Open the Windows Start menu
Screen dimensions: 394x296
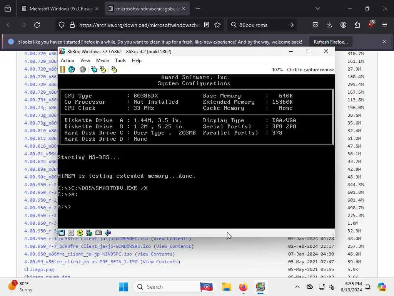tap(124, 287)
